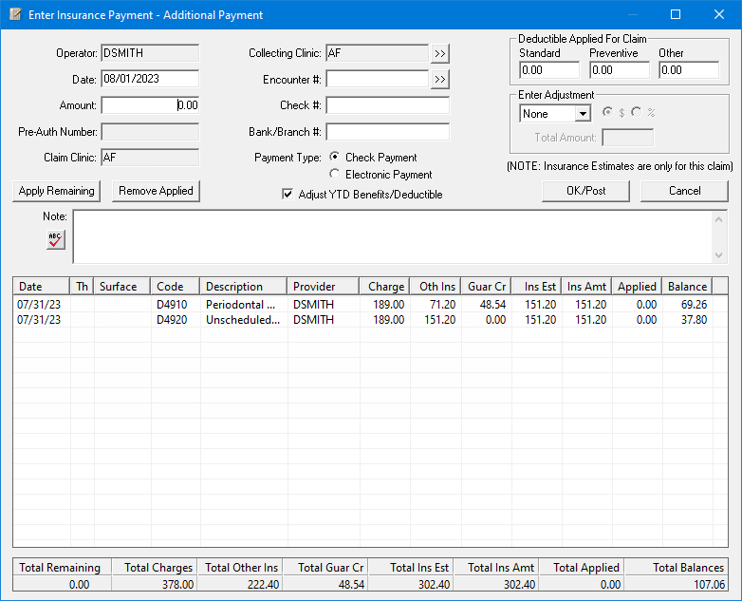Select Check Payment radio button
This screenshot has height=601, width=742.
coord(335,157)
